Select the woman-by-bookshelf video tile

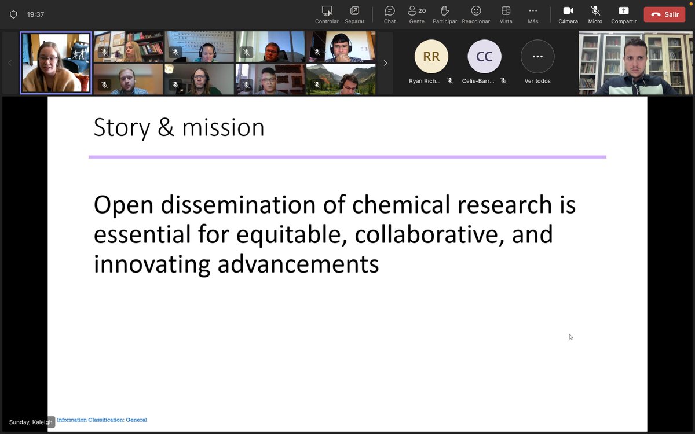pyautogui.click(x=129, y=47)
